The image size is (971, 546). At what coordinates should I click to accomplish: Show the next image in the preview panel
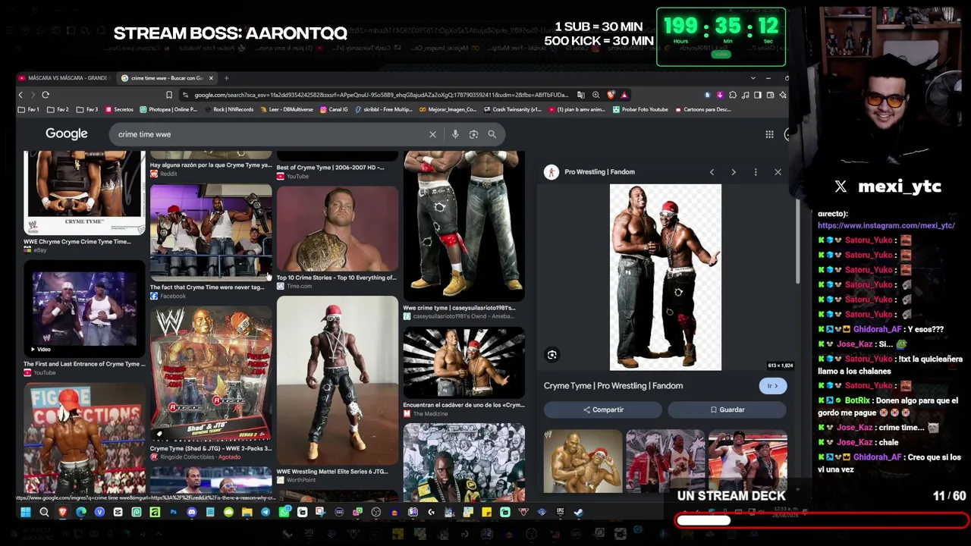734,172
